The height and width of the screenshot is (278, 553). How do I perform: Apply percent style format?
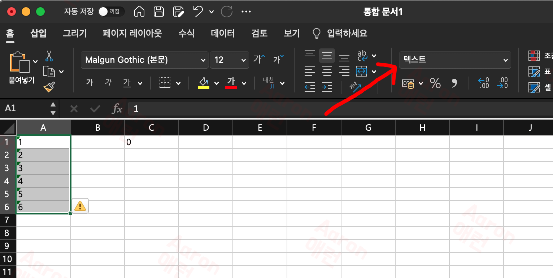(x=435, y=83)
